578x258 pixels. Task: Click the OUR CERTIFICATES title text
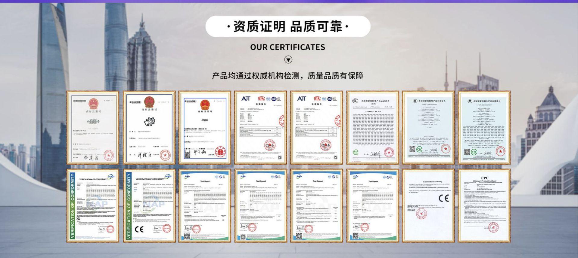[x=287, y=47]
